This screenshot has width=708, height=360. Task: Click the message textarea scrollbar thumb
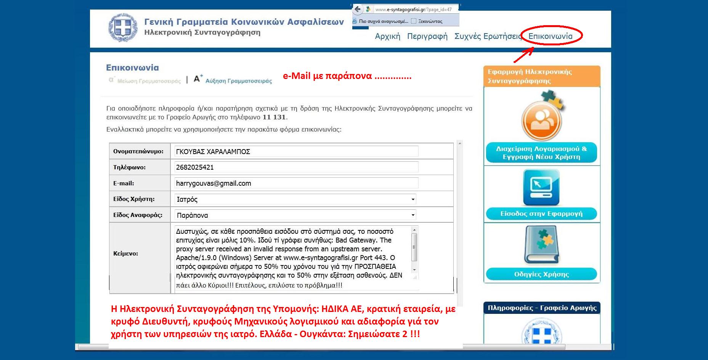click(x=414, y=247)
